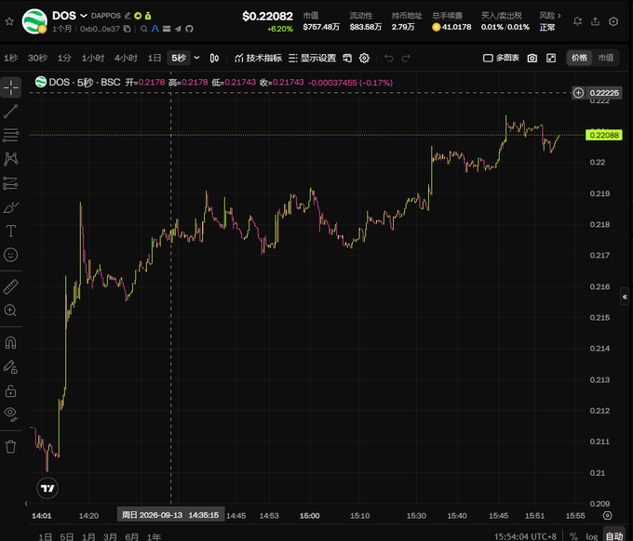Switch to the 1分 interval

click(64, 58)
